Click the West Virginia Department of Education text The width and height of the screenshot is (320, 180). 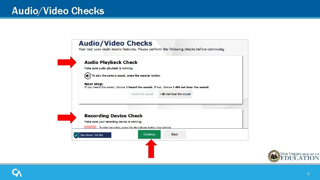coord(300,156)
